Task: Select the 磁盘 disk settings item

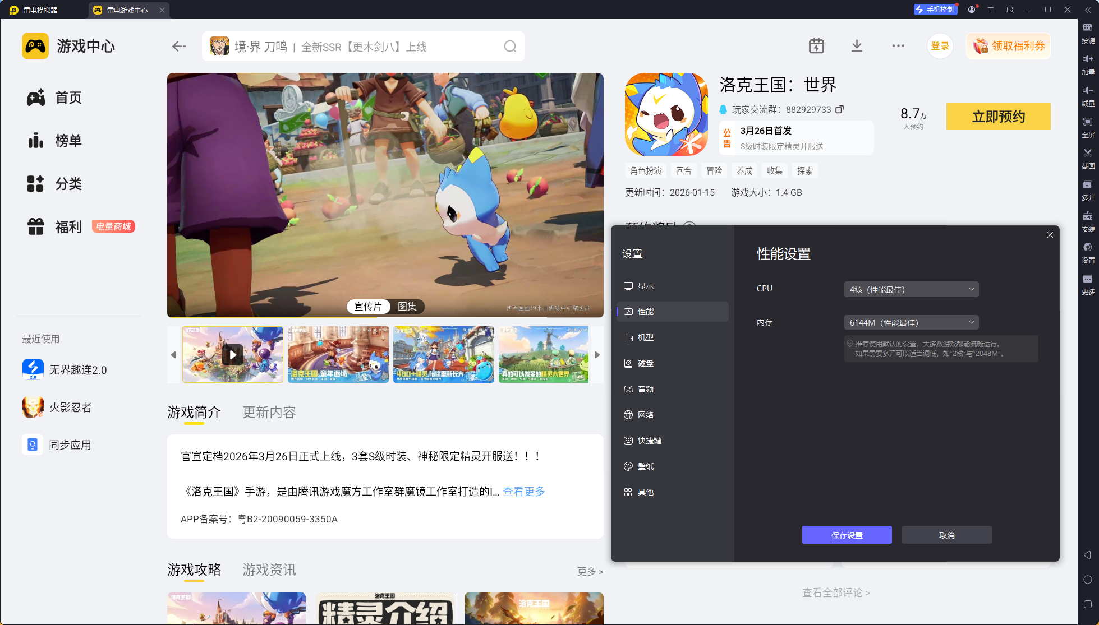Action: pyautogui.click(x=645, y=363)
